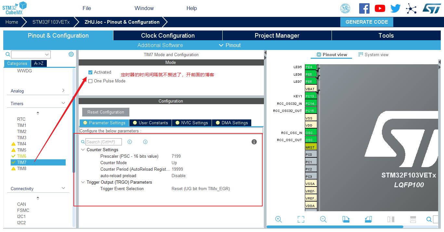Enable One Pulse Mode checkbox
This screenshot has width=444, height=232.
[x=90, y=81]
